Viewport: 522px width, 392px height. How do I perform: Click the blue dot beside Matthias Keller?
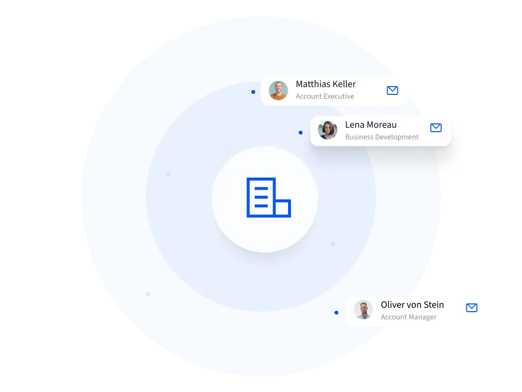[x=253, y=92]
